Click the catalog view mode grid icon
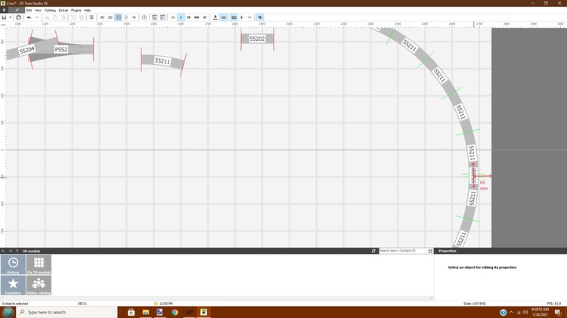This screenshot has height=318, width=567. click(x=430, y=251)
